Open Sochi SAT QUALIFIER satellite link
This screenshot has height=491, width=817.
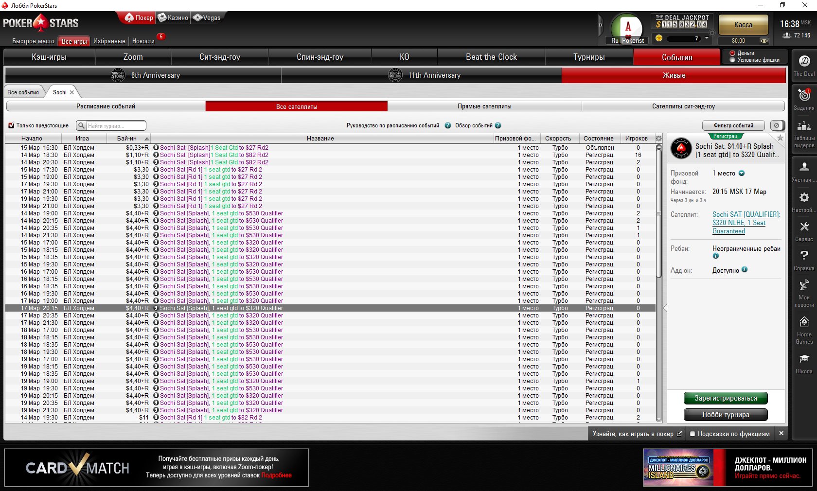746,223
